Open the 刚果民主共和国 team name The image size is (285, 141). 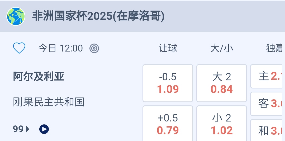[49, 102]
